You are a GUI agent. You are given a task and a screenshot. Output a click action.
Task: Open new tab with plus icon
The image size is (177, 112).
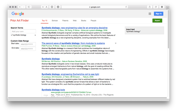pyautogui.click(x=168, y=8)
